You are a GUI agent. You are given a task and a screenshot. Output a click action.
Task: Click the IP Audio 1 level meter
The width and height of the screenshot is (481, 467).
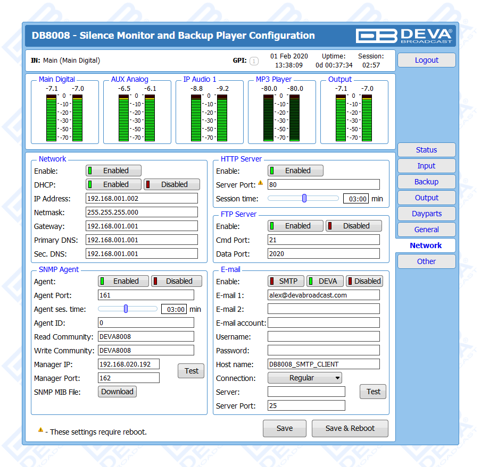[209, 117]
